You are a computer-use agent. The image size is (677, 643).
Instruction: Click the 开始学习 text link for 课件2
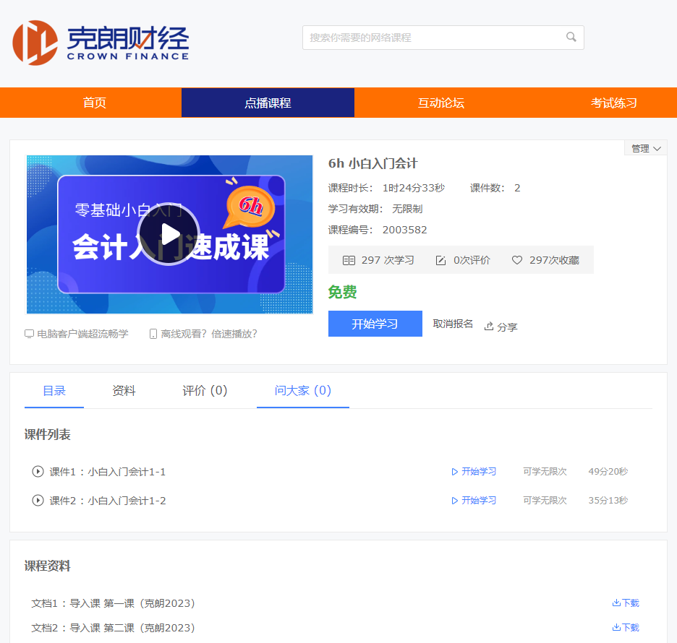479,500
